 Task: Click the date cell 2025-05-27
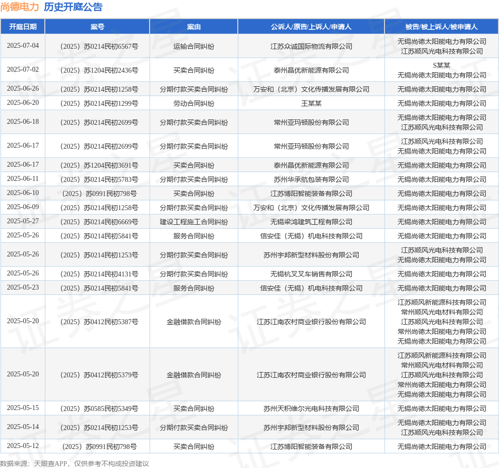coord(23,221)
